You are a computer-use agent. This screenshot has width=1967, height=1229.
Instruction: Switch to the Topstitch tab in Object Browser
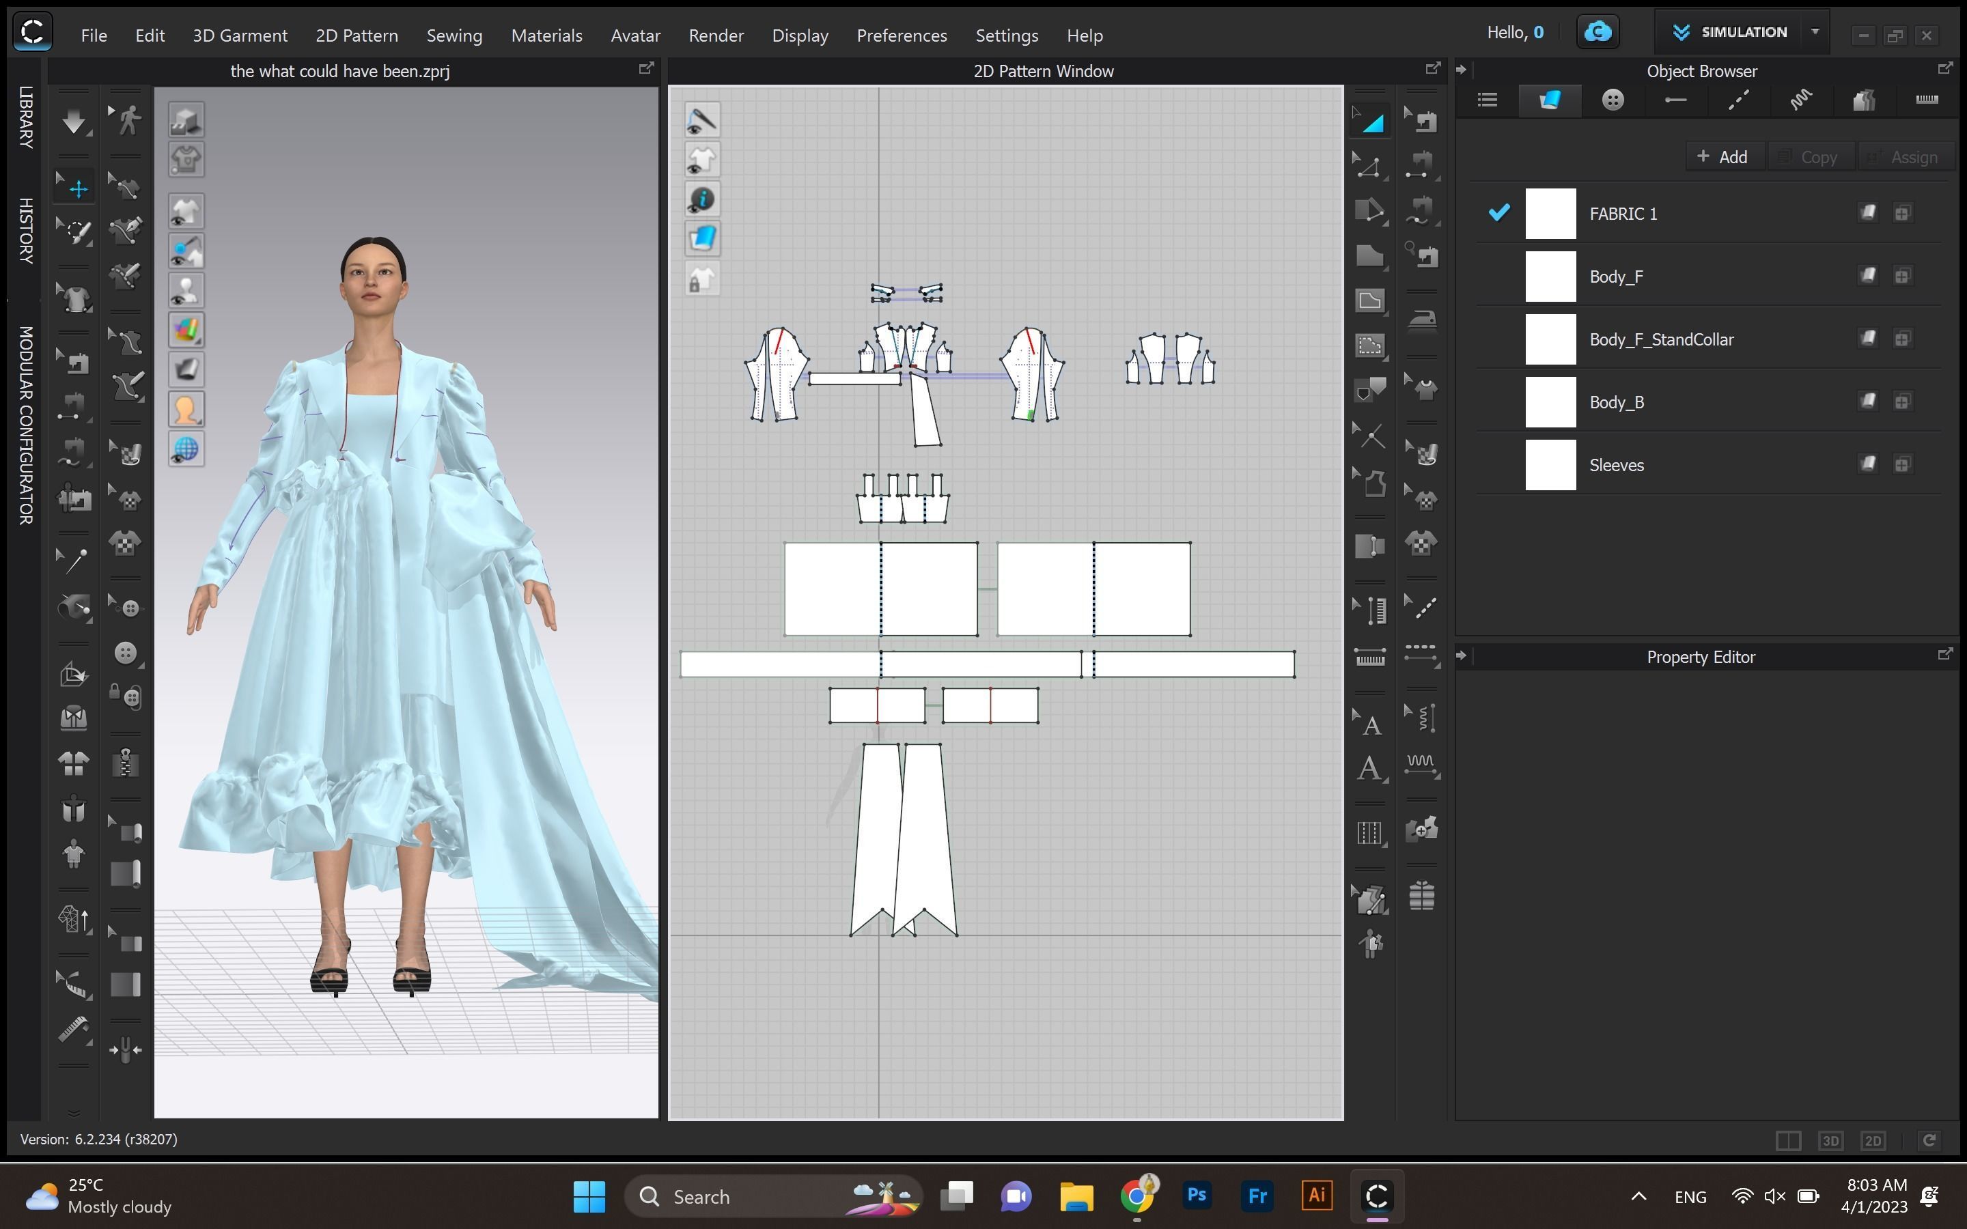pyautogui.click(x=1738, y=100)
